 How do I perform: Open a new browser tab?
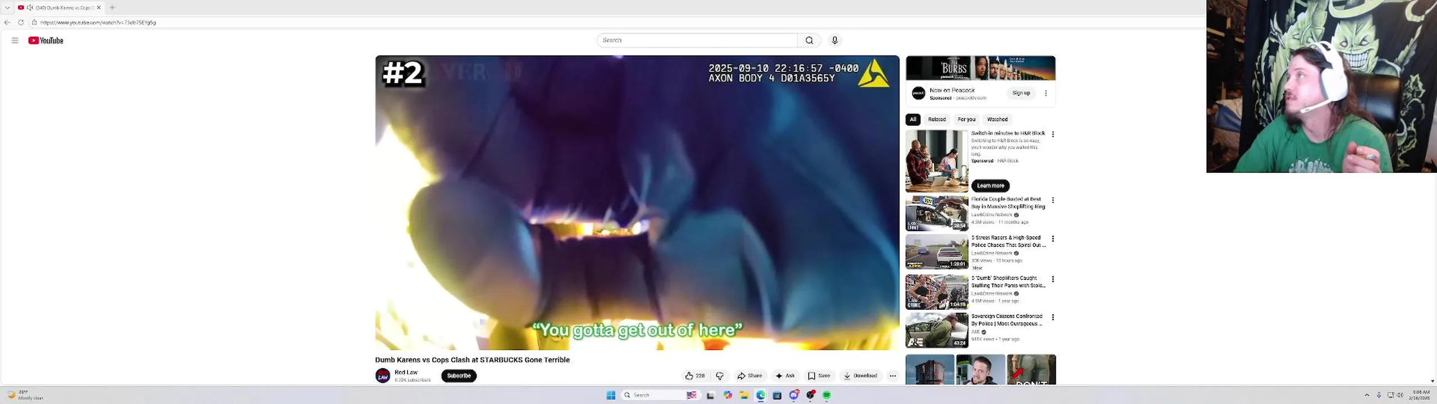(112, 7)
